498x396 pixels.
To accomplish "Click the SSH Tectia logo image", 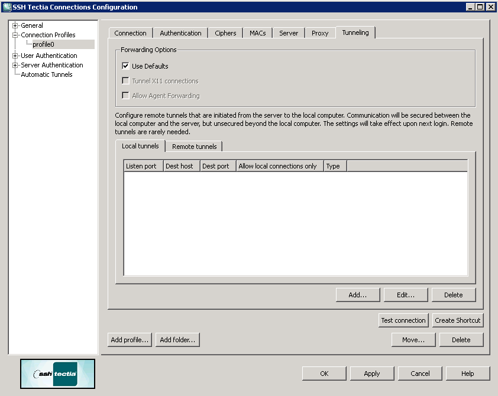I will [57, 374].
